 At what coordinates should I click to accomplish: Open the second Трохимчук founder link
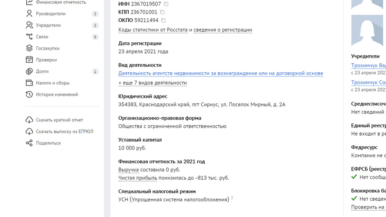[x=369, y=82]
